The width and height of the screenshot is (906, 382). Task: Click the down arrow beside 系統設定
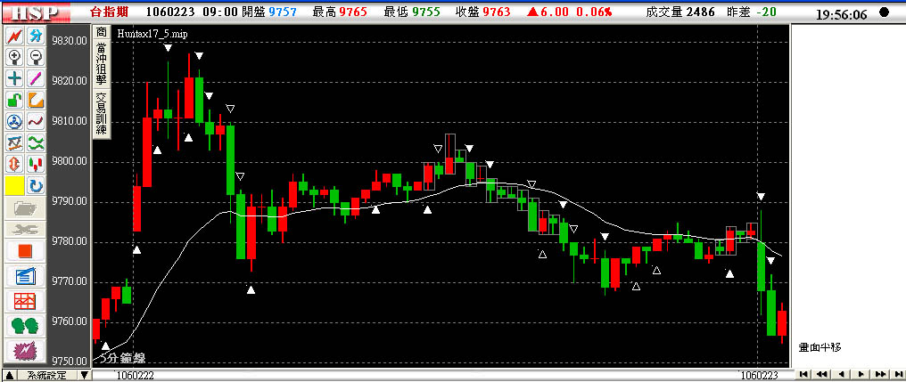coord(85,376)
